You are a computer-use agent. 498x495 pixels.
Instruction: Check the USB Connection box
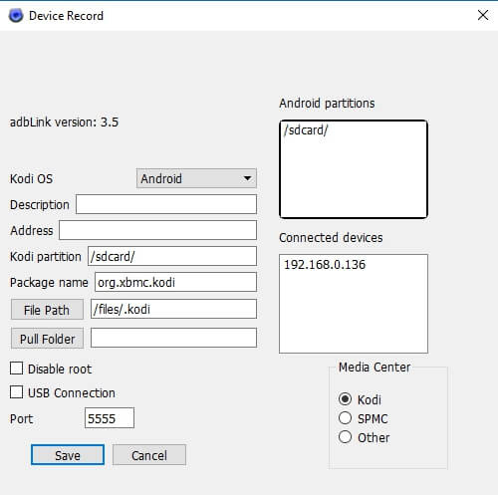(x=16, y=392)
